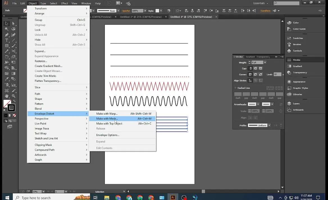Screen dimensions: 328x200
Task: Click Expand... in the Object menu
Action: coord(59,51)
